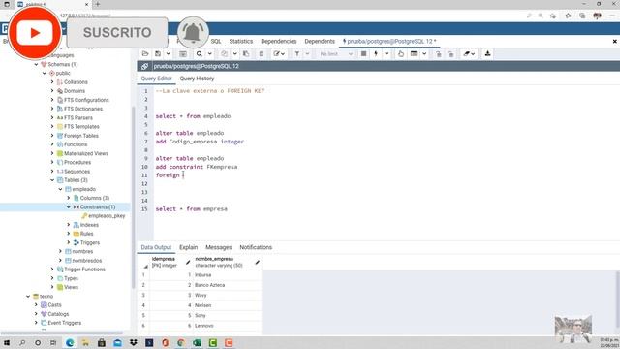Click edit pencil on nombre_empresa column header
The width and height of the screenshot is (620, 349).
258,262
